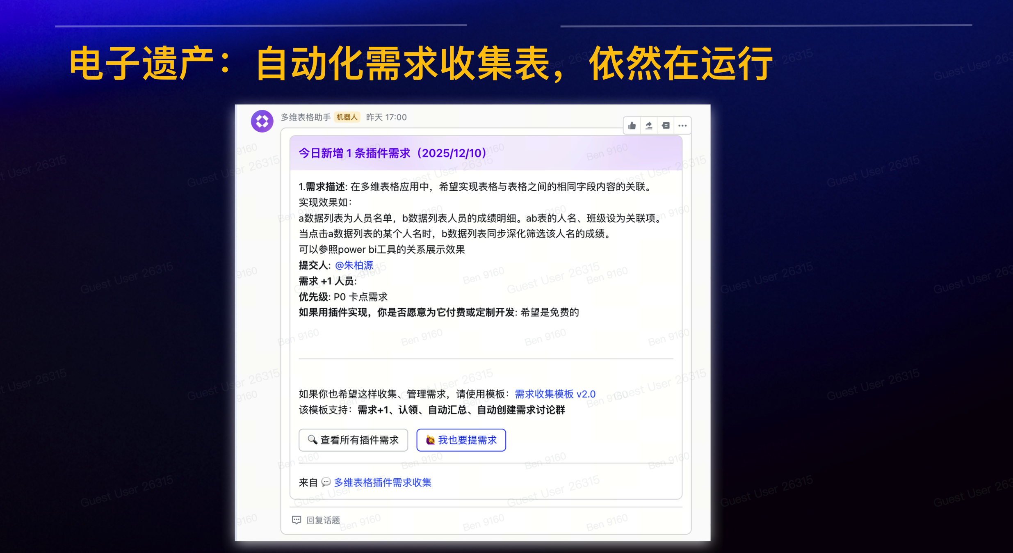Click the line 可以参照power bi工具的关系展示效果
1013x553 pixels.
382,249
